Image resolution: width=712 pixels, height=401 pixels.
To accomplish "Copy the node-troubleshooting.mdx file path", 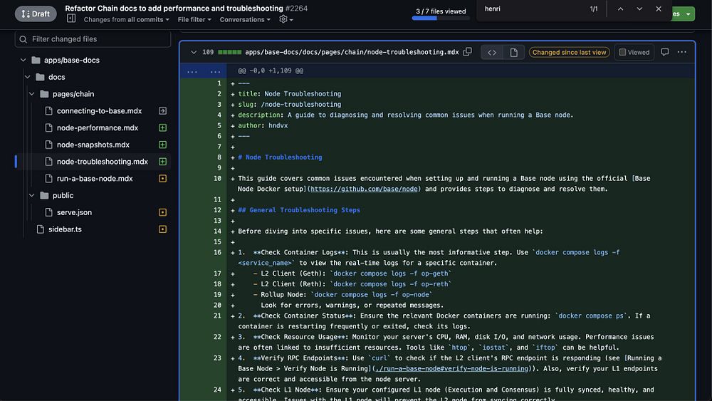I will click(x=468, y=52).
